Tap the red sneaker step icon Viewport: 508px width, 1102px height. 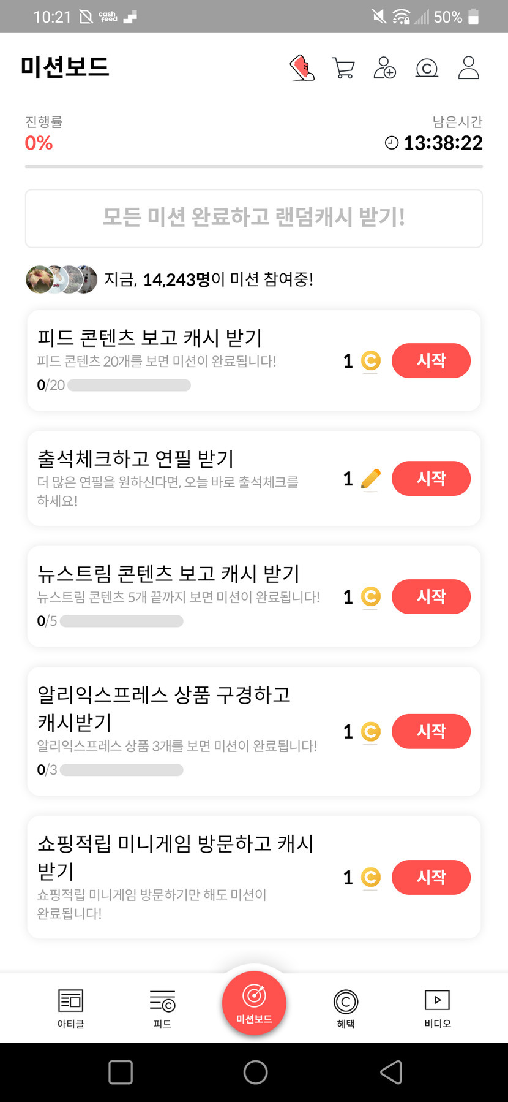[x=302, y=67]
